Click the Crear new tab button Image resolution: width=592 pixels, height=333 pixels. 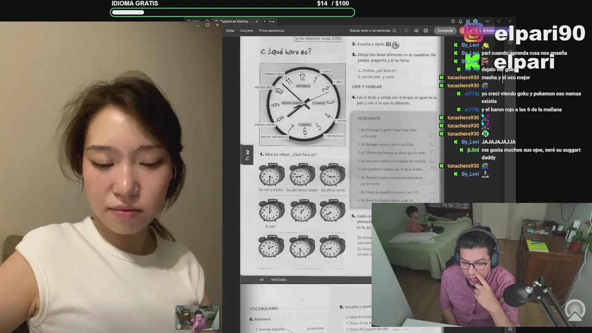(269, 21)
